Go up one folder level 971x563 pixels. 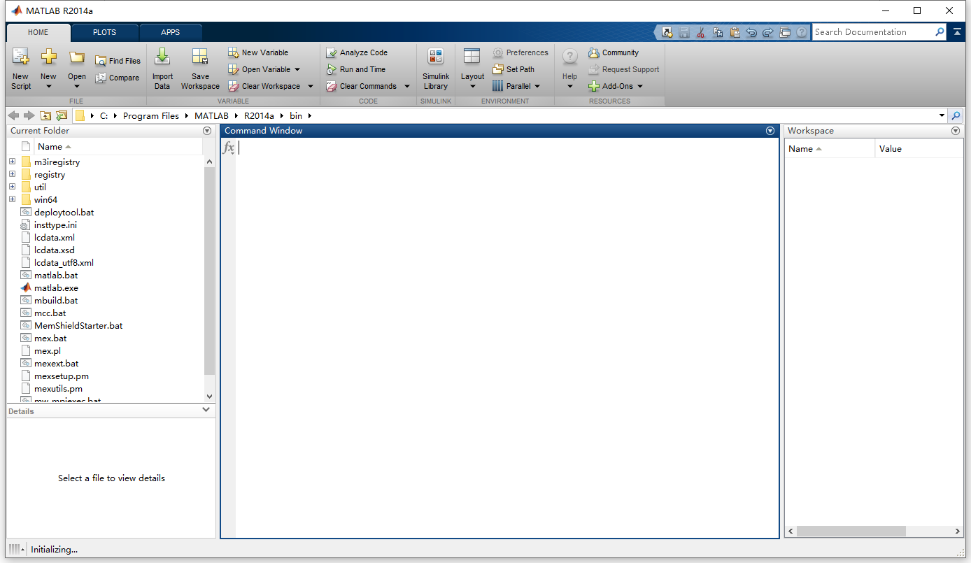(x=45, y=115)
